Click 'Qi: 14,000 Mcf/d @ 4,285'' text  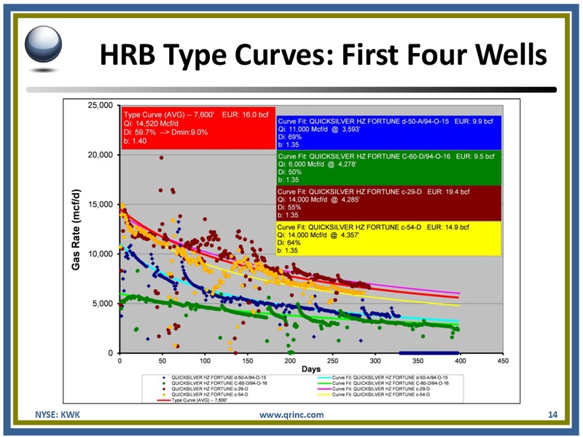tap(318, 200)
